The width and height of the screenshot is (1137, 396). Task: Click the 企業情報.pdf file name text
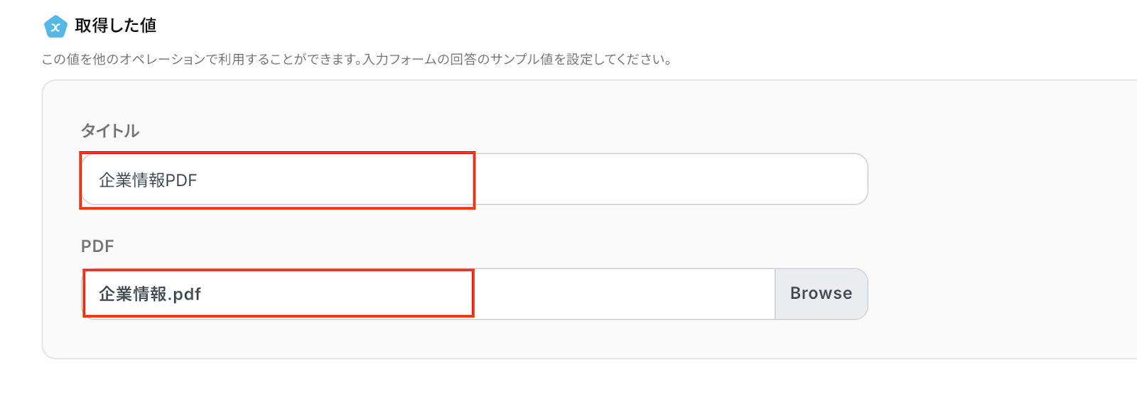click(x=149, y=294)
